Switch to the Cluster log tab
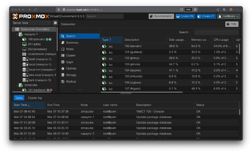 (35, 98)
